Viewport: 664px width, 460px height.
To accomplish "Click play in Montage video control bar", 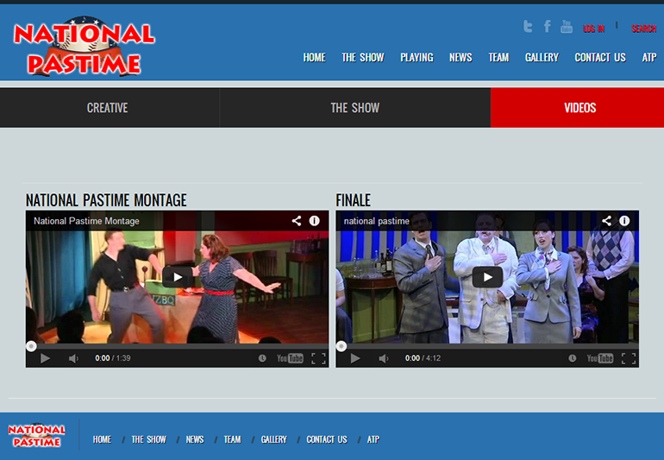I will click(45, 359).
